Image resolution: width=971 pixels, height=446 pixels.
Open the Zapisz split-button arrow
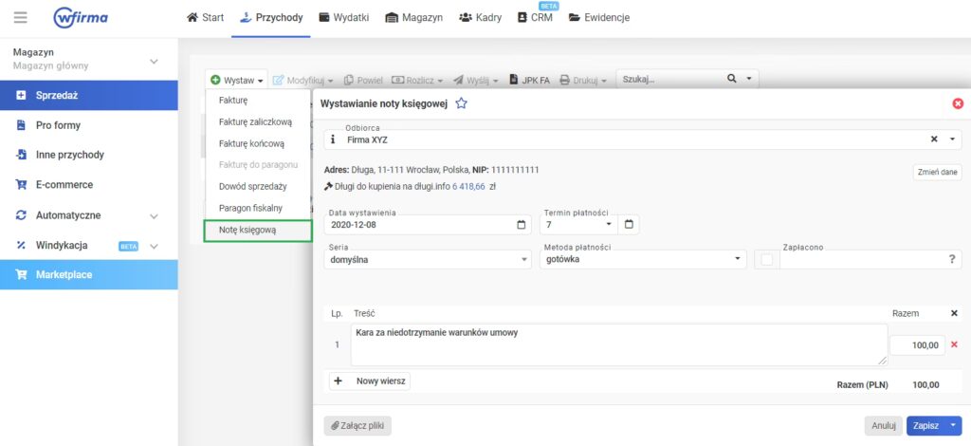tap(953, 426)
